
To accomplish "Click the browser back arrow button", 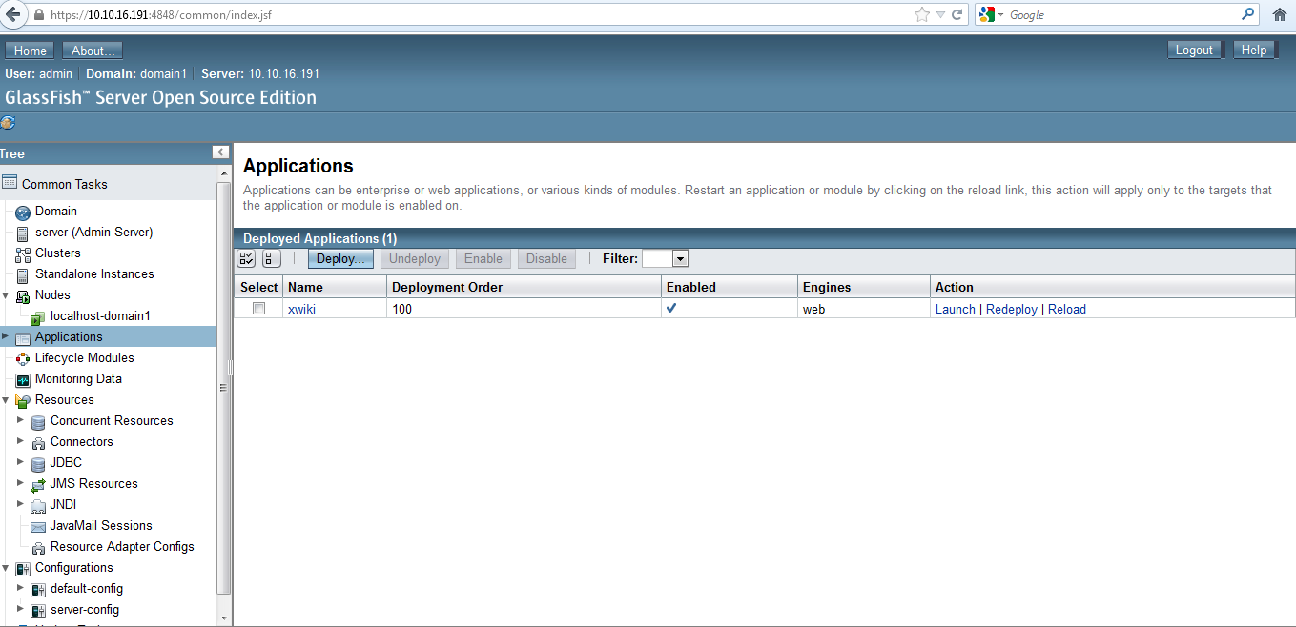I will click(x=13, y=14).
